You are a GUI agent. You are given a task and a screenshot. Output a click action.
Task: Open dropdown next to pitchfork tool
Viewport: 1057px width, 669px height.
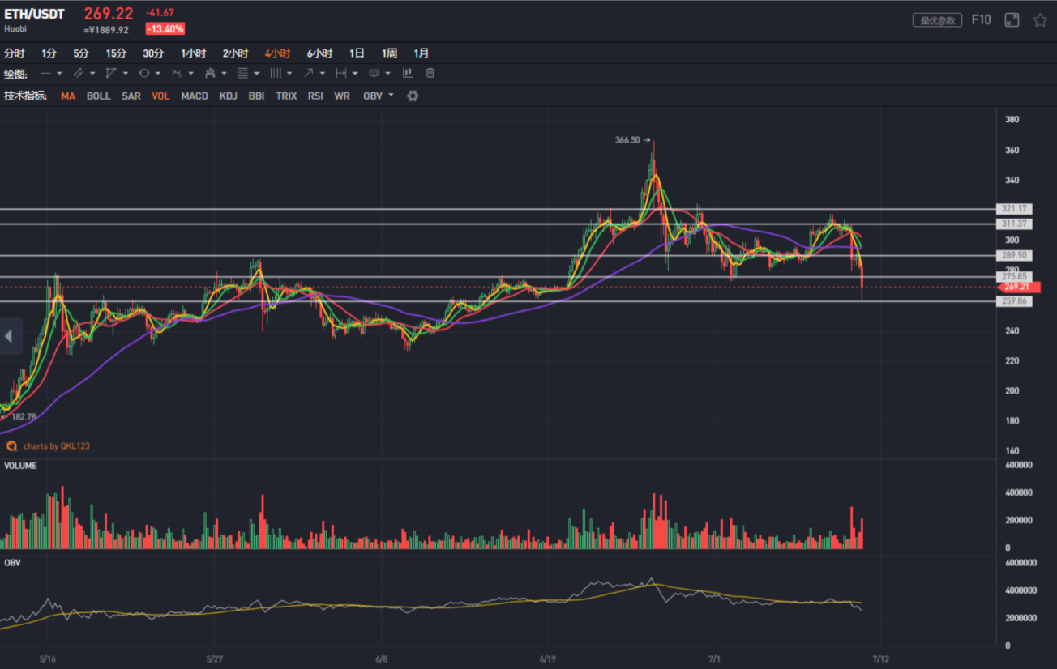pyautogui.click(x=224, y=74)
